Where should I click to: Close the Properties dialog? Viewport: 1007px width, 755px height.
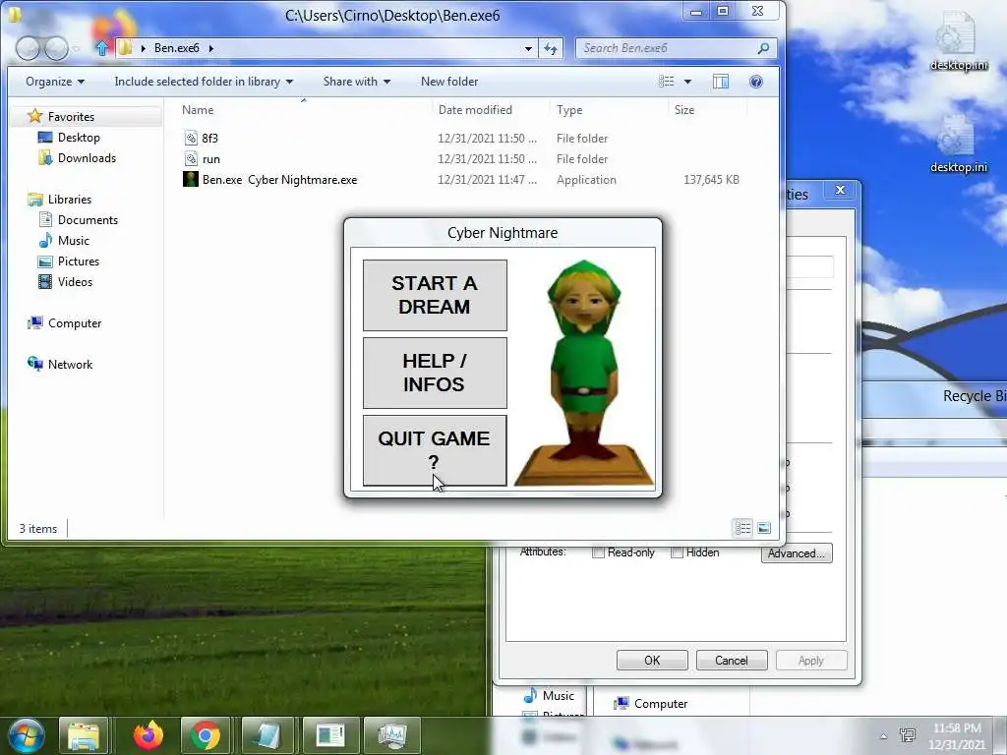click(840, 190)
